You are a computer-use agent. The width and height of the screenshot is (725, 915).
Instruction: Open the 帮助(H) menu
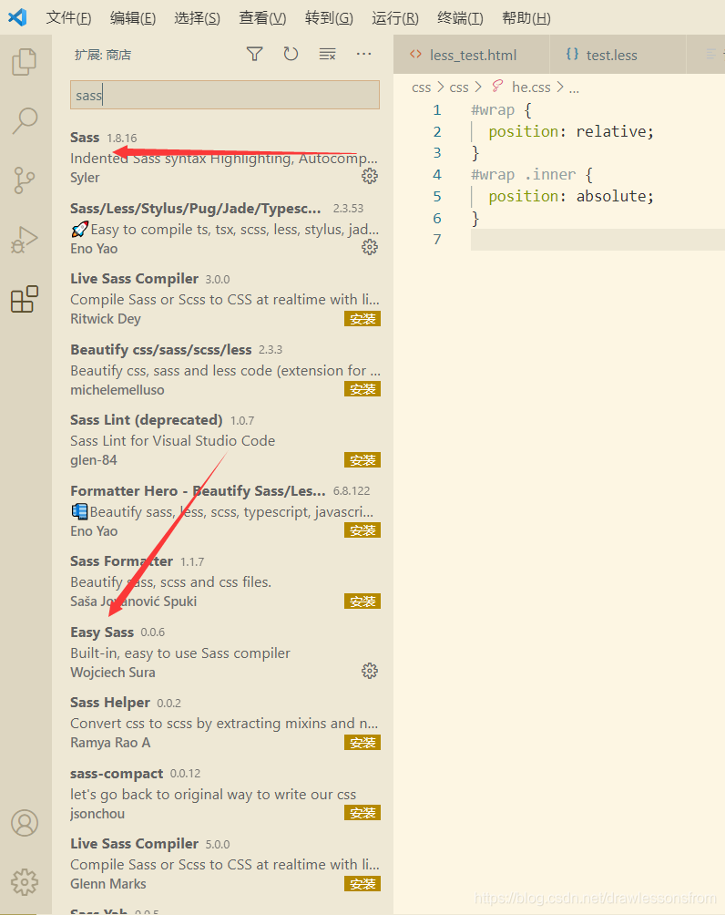pos(526,18)
